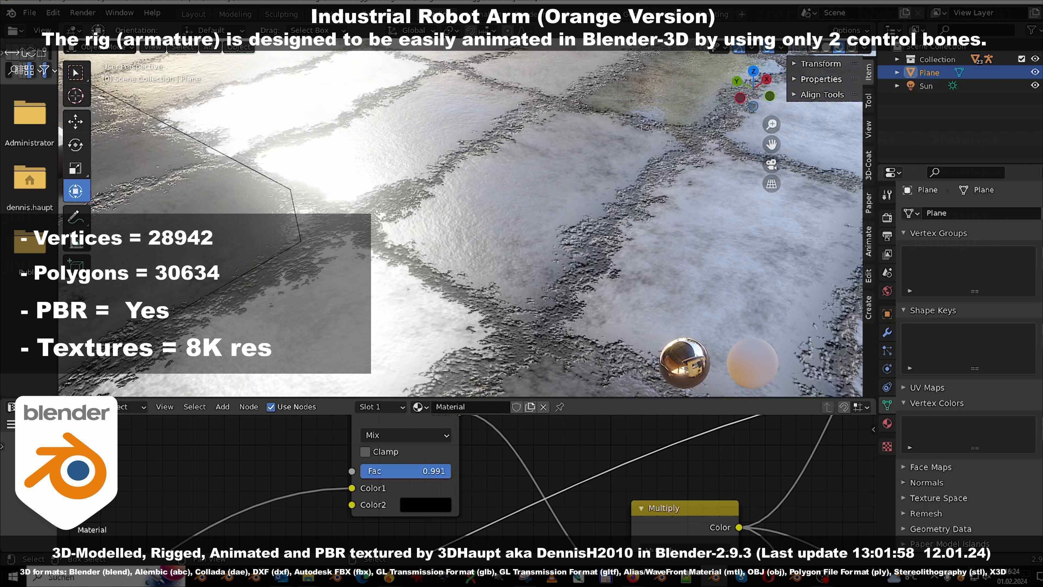
Task: Click the pin icon in node editor header
Action: 560,407
